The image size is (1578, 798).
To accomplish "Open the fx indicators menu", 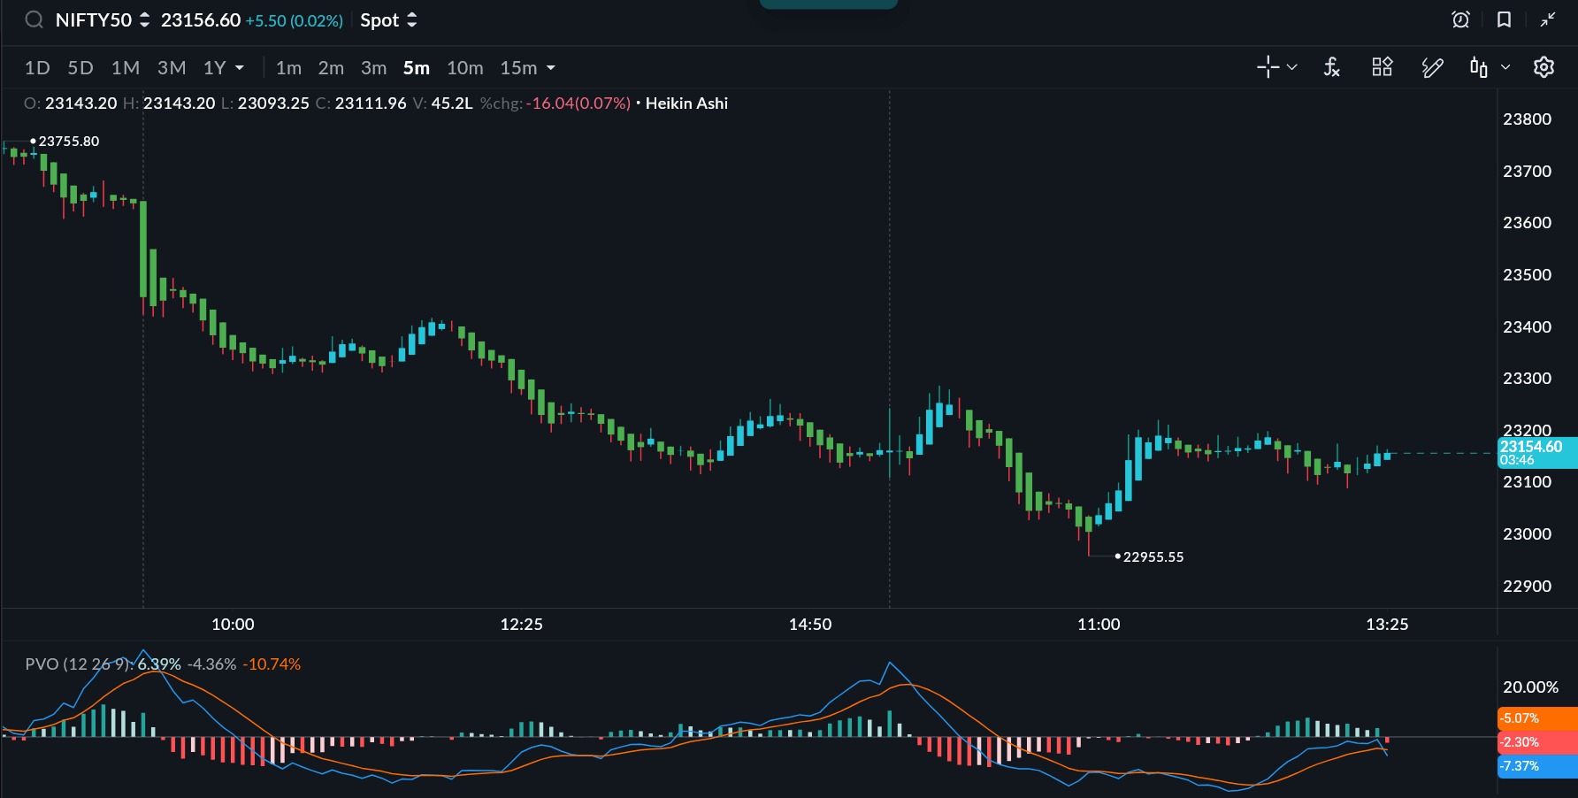I will coord(1331,67).
